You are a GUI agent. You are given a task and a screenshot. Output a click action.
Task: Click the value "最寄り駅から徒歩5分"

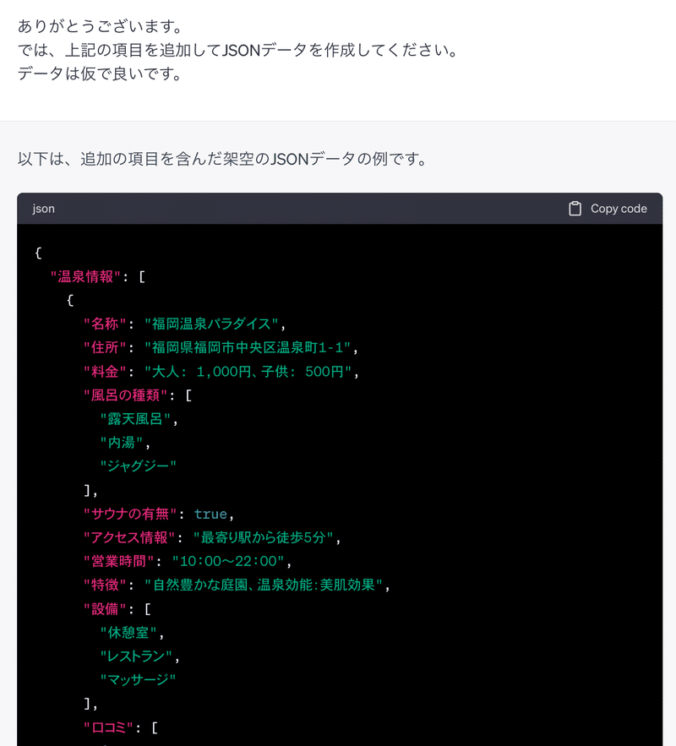(x=263, y=537)
